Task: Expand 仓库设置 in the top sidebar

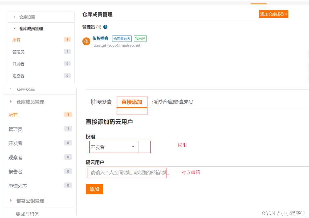Action: pyautogui.click(x=27, y=17)
